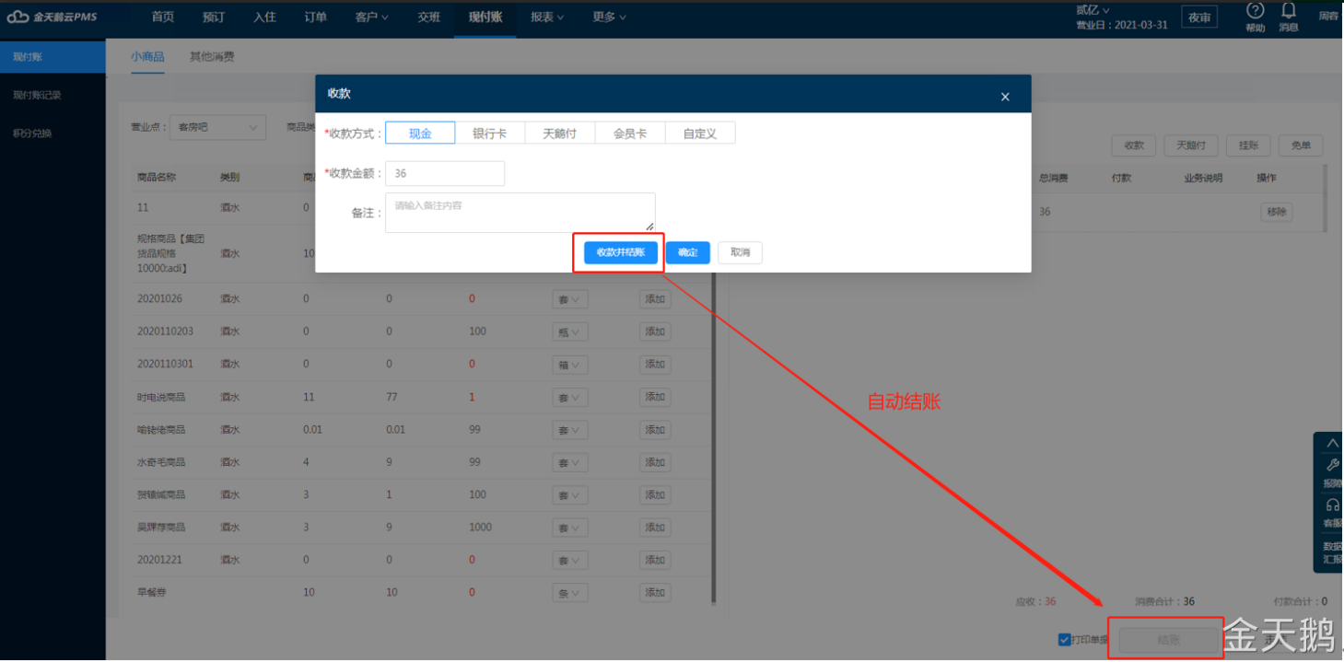This screenshot has height=662, width=1344.
Task: Add the 早餐券 product with 添加
Action: coord(655,592)
